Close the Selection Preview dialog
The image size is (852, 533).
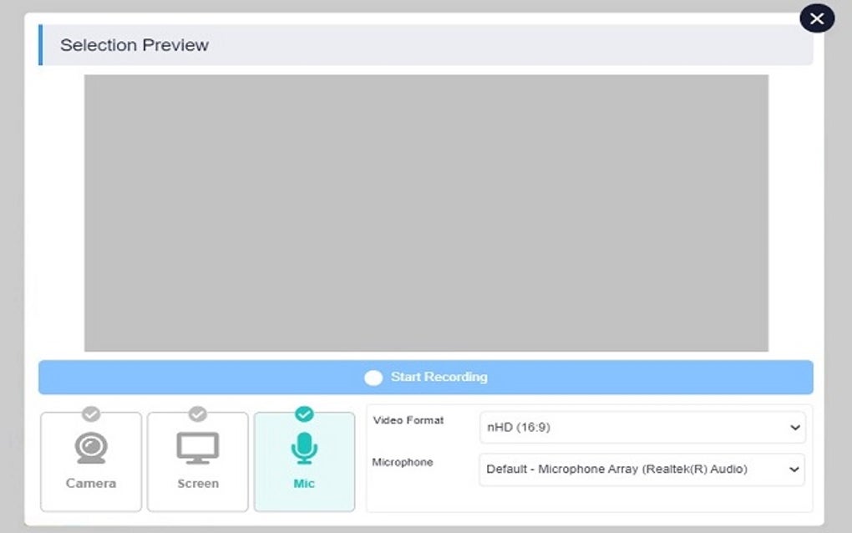816,18
